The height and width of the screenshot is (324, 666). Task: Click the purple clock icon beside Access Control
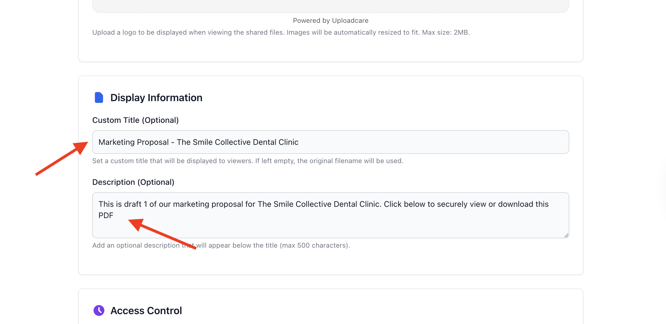[99, 310]
